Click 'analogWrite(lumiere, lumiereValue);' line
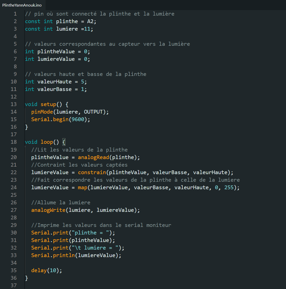 [x=86, y=210]
